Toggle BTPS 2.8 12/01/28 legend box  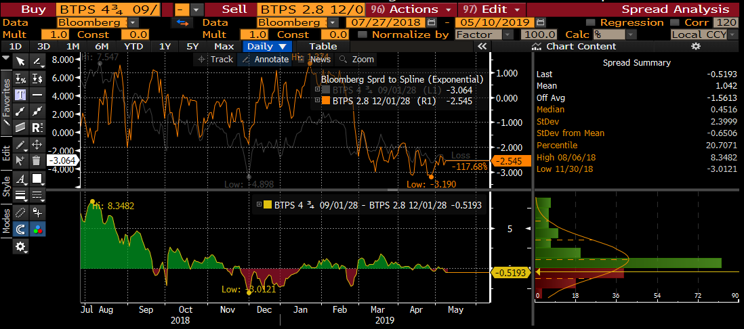pos(325,100)
